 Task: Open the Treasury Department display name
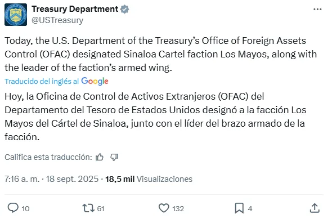pos(75,9)
